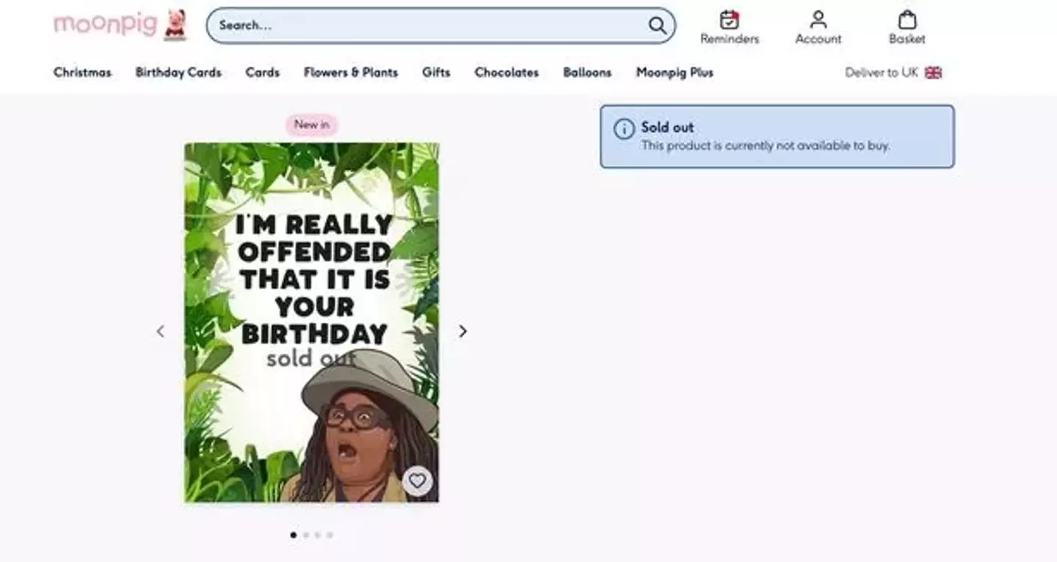
Task: Expand the Gifts menu
Action: [x=436, y=73]
